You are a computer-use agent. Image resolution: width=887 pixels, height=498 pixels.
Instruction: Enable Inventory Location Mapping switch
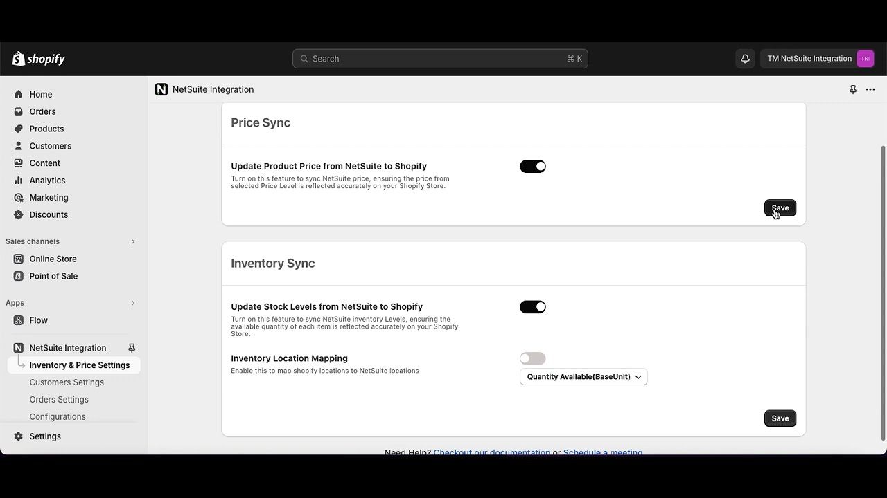click(x=533, y=358)
